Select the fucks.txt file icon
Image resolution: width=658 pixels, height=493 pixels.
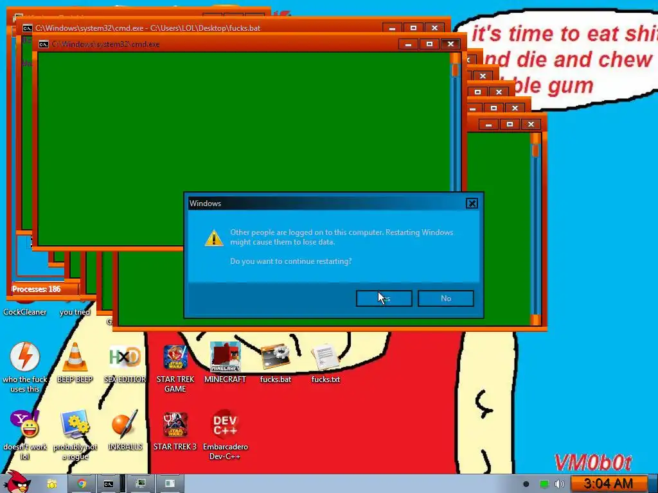click(x=326, y=362)
